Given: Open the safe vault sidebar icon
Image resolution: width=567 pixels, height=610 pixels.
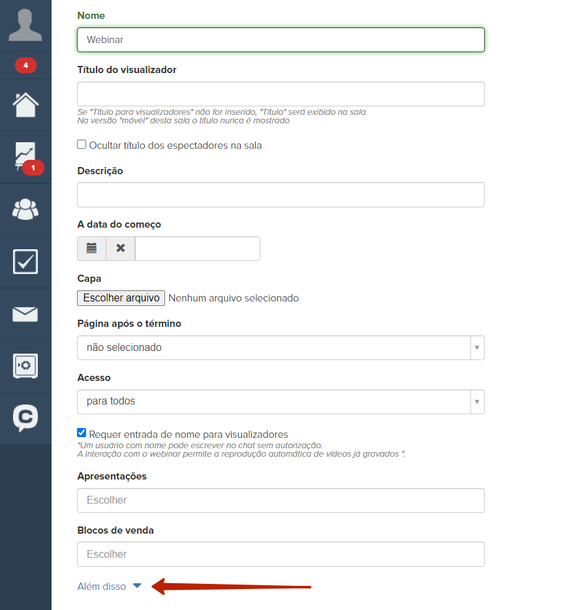Looking at the screenshot, I should [x=25, y=366].
